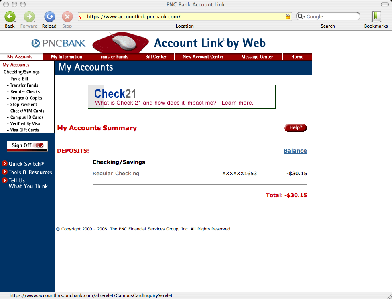Open the My Accounts tab
Screen dimensions: 392x299
[20, 57]
